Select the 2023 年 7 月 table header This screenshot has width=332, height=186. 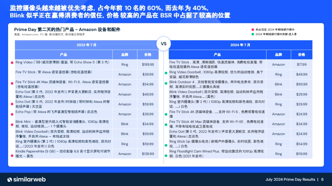(x=87, y=45)
